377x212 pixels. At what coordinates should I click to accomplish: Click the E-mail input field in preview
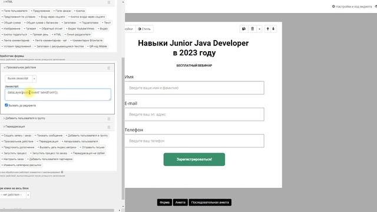click(194, 114)
